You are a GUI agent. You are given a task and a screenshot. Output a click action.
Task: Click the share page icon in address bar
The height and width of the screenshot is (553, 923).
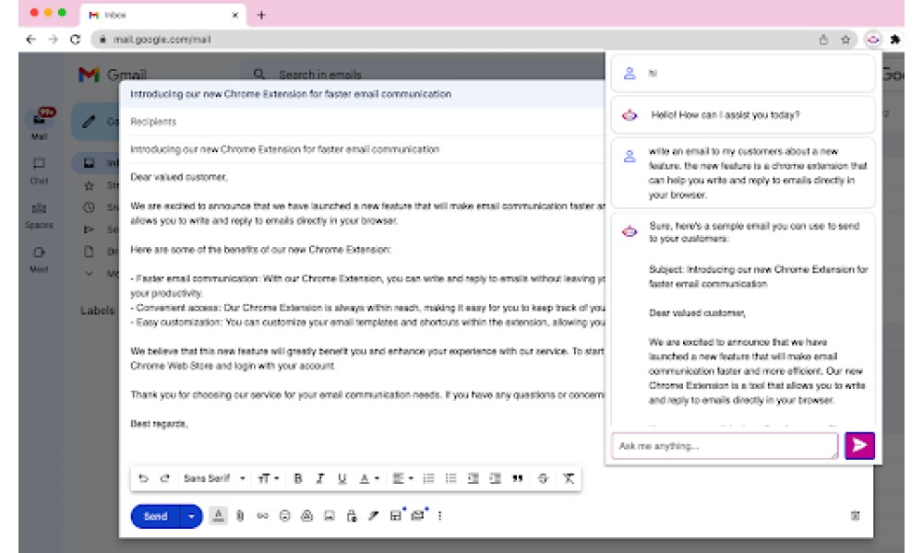pos(823,40)
